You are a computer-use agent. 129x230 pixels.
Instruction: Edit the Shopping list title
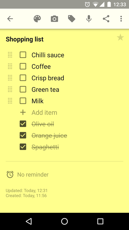[x=24, y=39]
